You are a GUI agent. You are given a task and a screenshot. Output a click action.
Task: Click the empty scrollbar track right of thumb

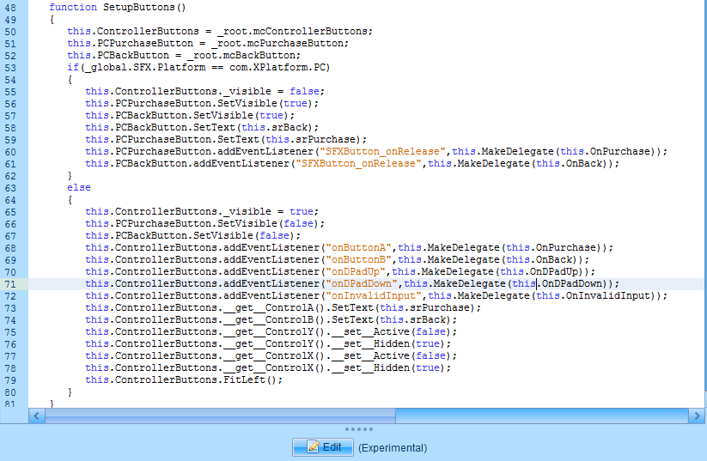pos(541,416)
